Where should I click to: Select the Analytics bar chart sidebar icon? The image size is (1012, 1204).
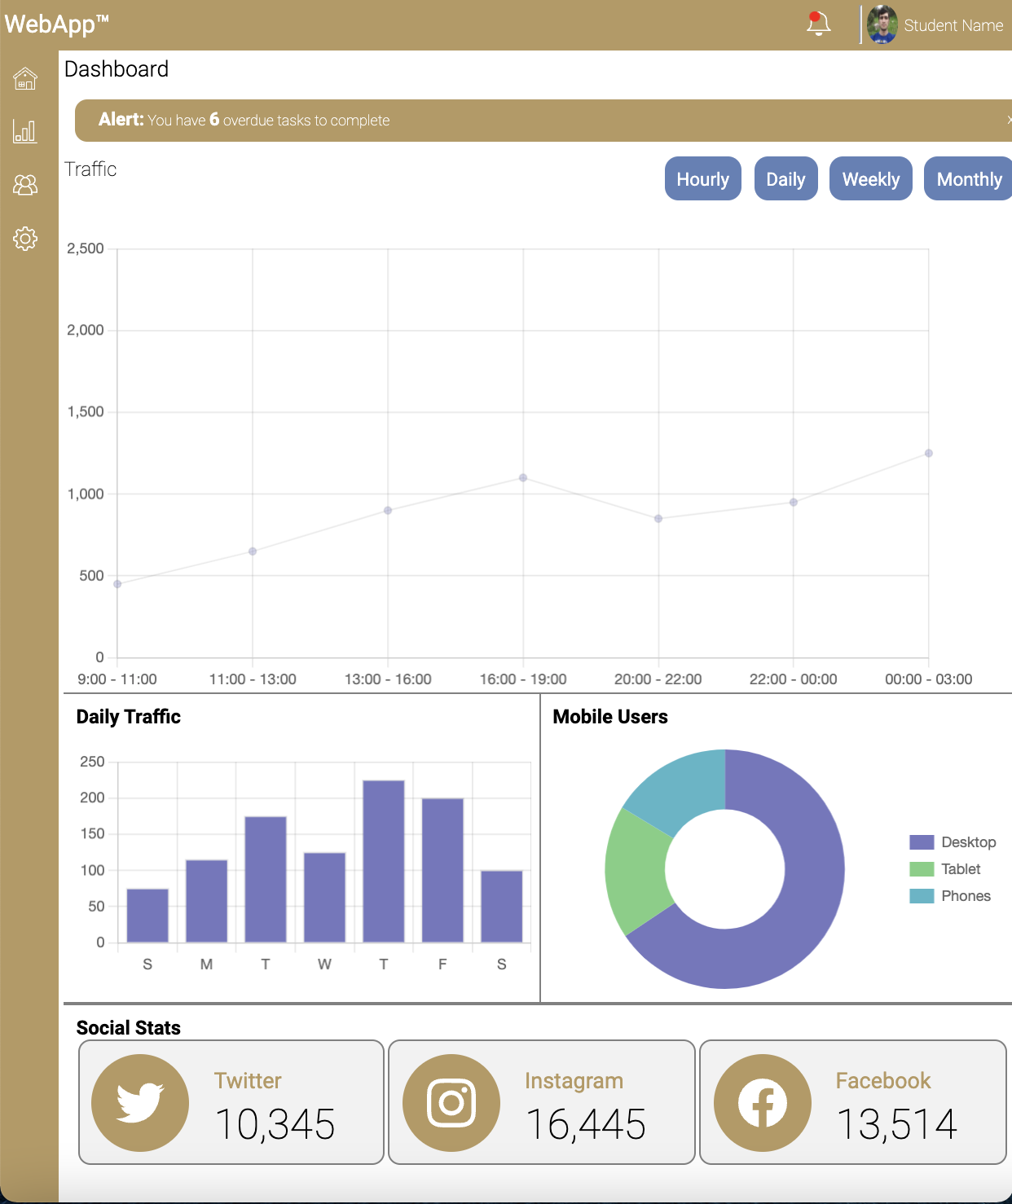coord(25,131)
